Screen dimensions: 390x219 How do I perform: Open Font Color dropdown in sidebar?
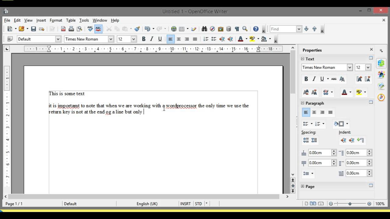350,92
